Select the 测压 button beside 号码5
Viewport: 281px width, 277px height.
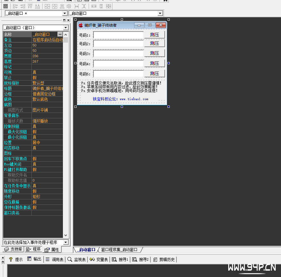tap(154, 73)
